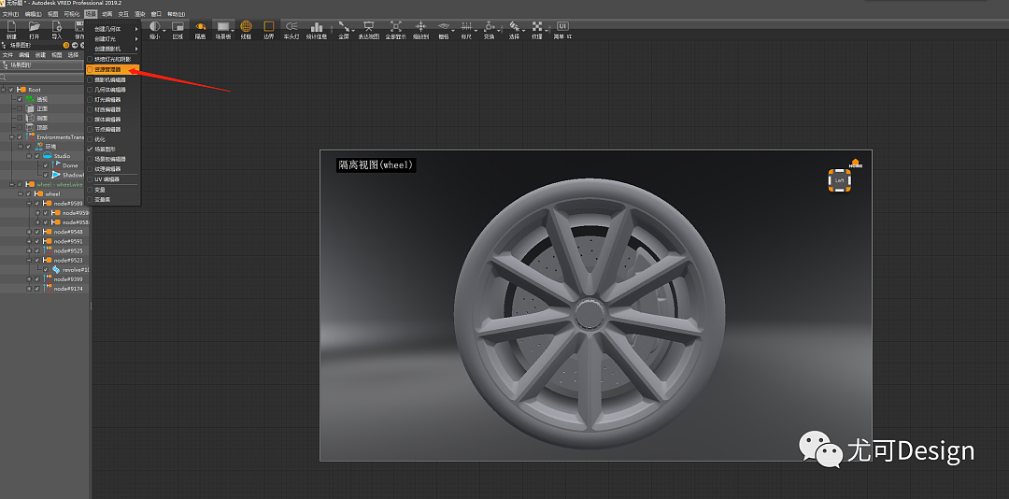Viewport: 1009px width, 499px height.
Task: Toggle the 边界 (Boundings) toolbar icon
Action: [269, 27]
